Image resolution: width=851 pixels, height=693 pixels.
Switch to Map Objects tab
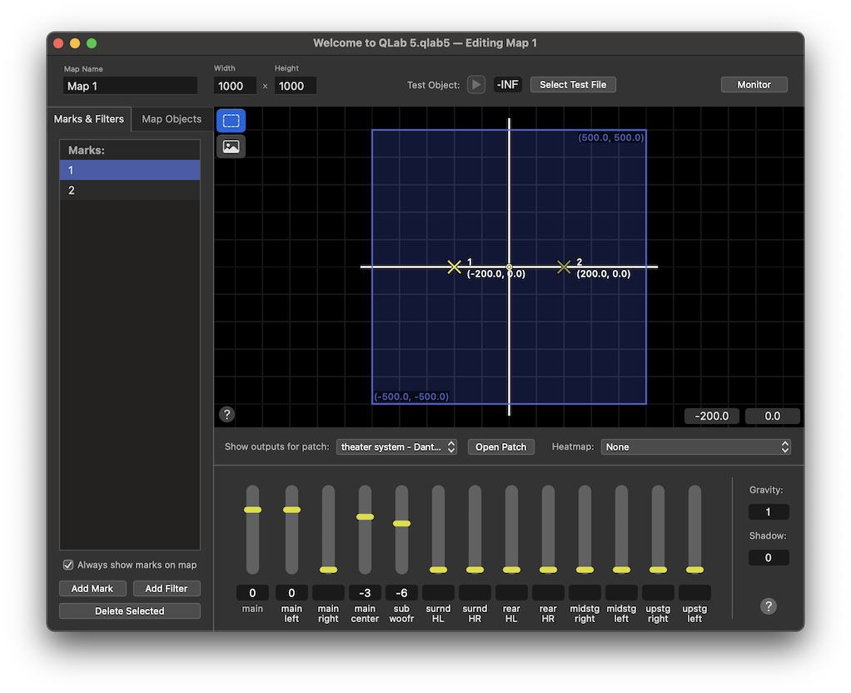tap(172, 119)
